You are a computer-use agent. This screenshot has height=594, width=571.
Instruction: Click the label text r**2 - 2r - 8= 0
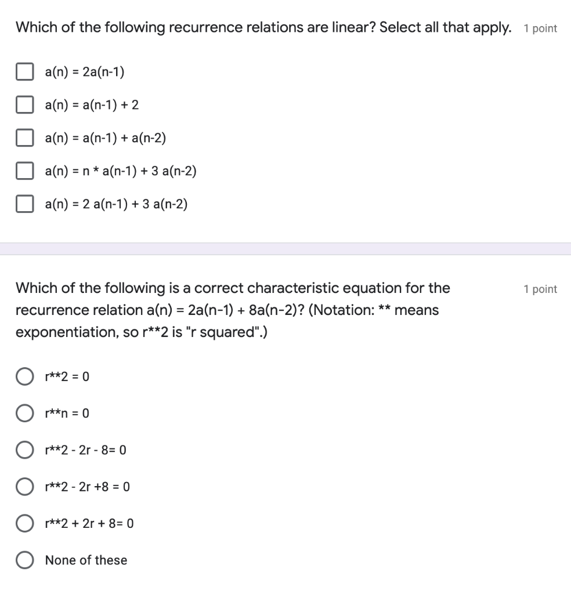tap(86, 450)
